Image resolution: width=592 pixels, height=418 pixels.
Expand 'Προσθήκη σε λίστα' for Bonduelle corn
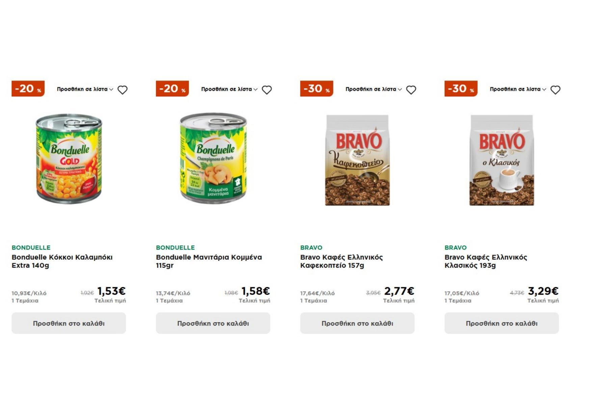85,89
